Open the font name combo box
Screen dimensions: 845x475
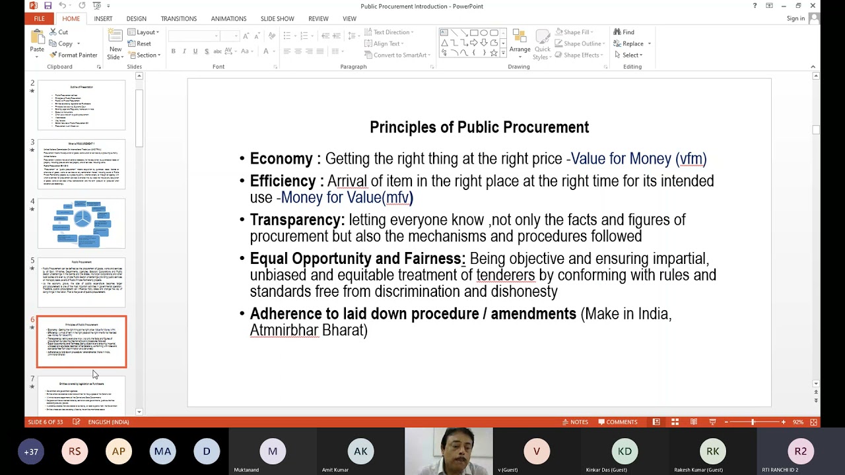193,36
